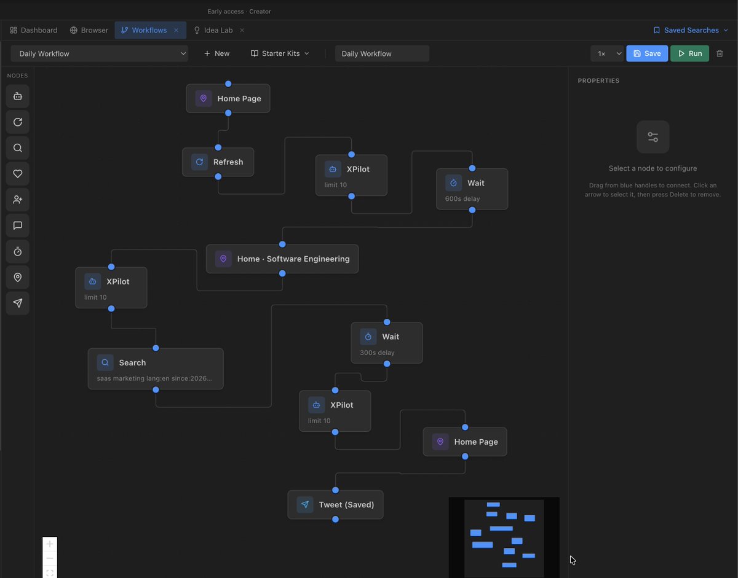The height and width of the screenshot is (578, 738).
Task: Close the Workflows tab
Action: point(176,30)
